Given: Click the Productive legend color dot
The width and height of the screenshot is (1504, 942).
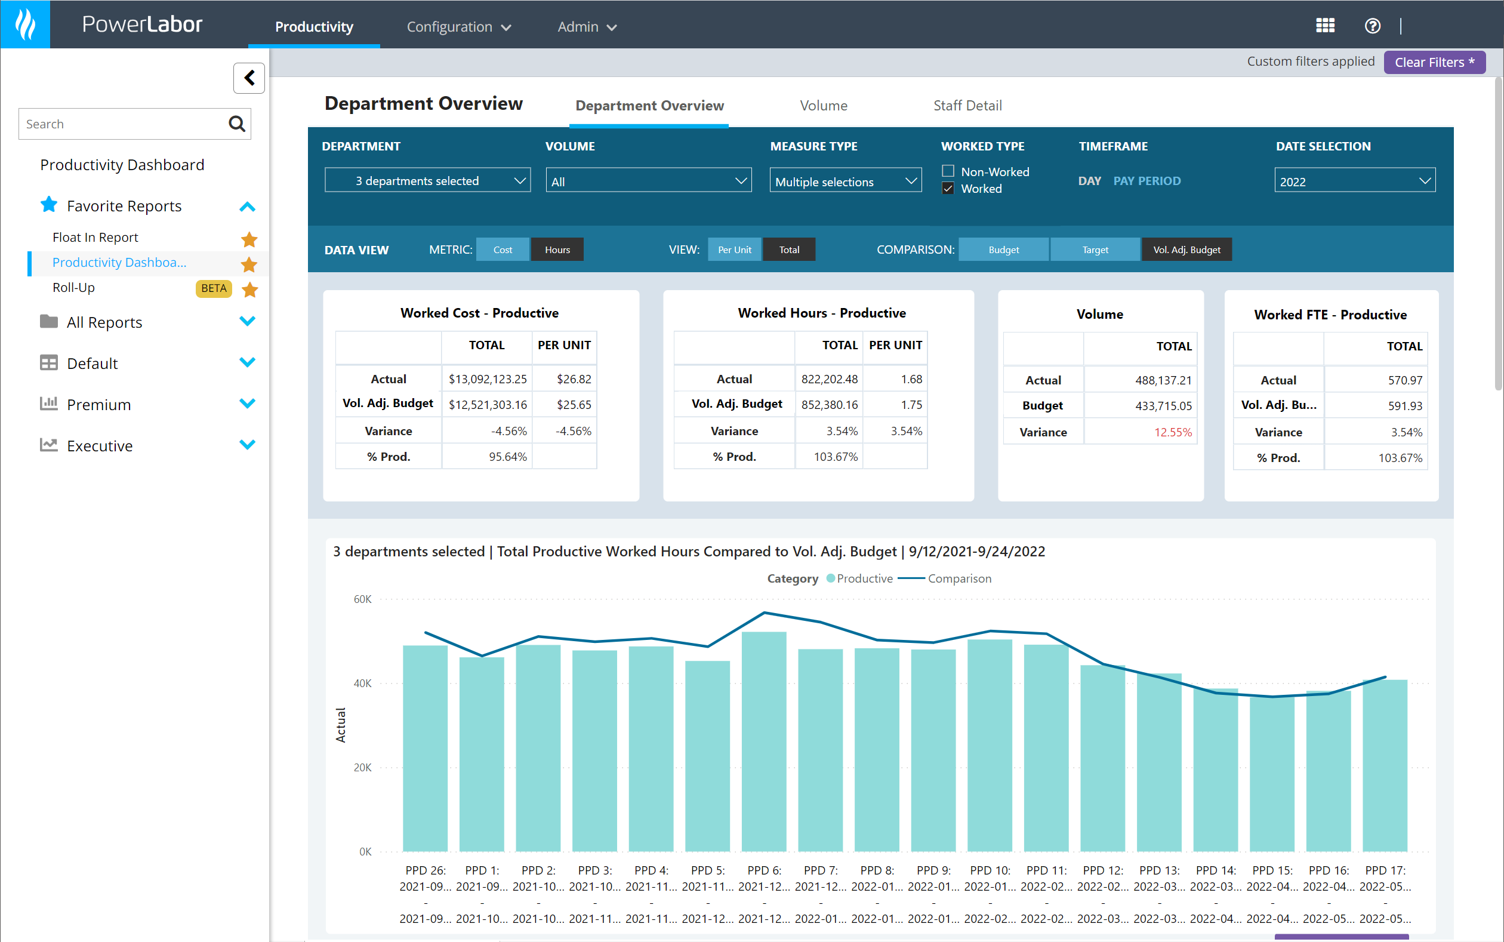Looking at the screenshot, I should [830, 578].
